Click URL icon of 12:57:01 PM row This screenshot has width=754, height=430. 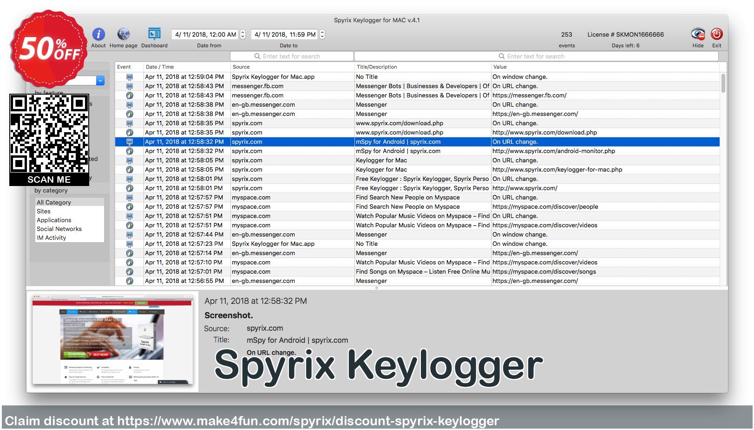[130, 272]
